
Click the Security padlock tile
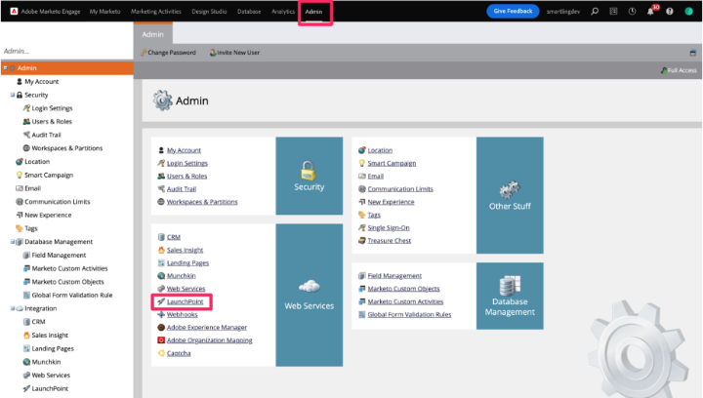pos(310,176)
